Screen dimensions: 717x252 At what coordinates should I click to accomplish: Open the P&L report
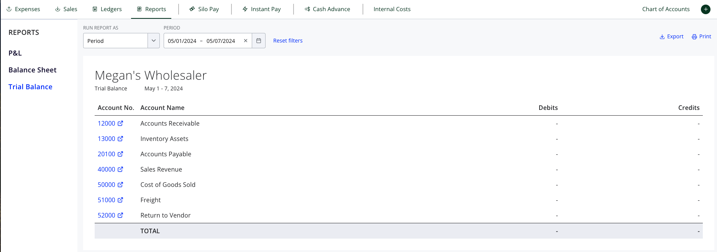point(15,53)
